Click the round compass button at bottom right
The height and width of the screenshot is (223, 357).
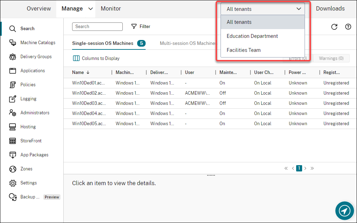[x=345, y=210]
